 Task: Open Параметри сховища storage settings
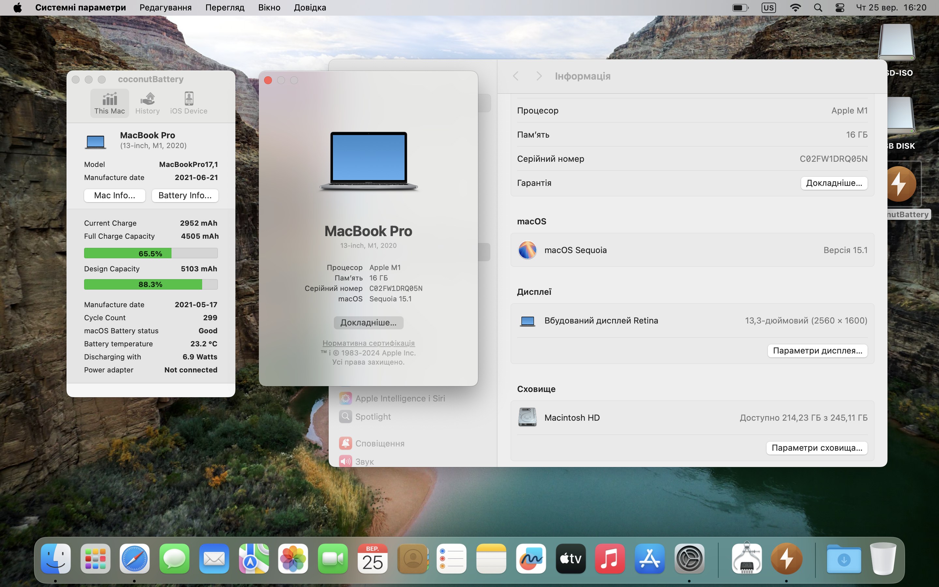tap(816, 448)
